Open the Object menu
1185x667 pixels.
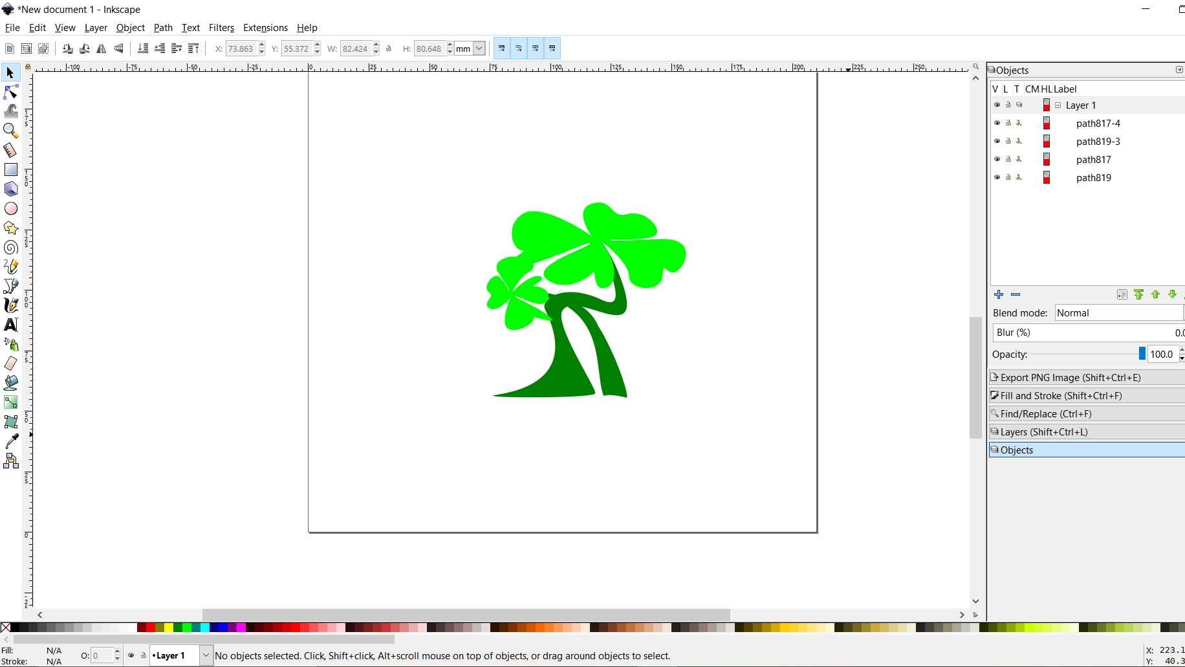(x=130, y=28)
